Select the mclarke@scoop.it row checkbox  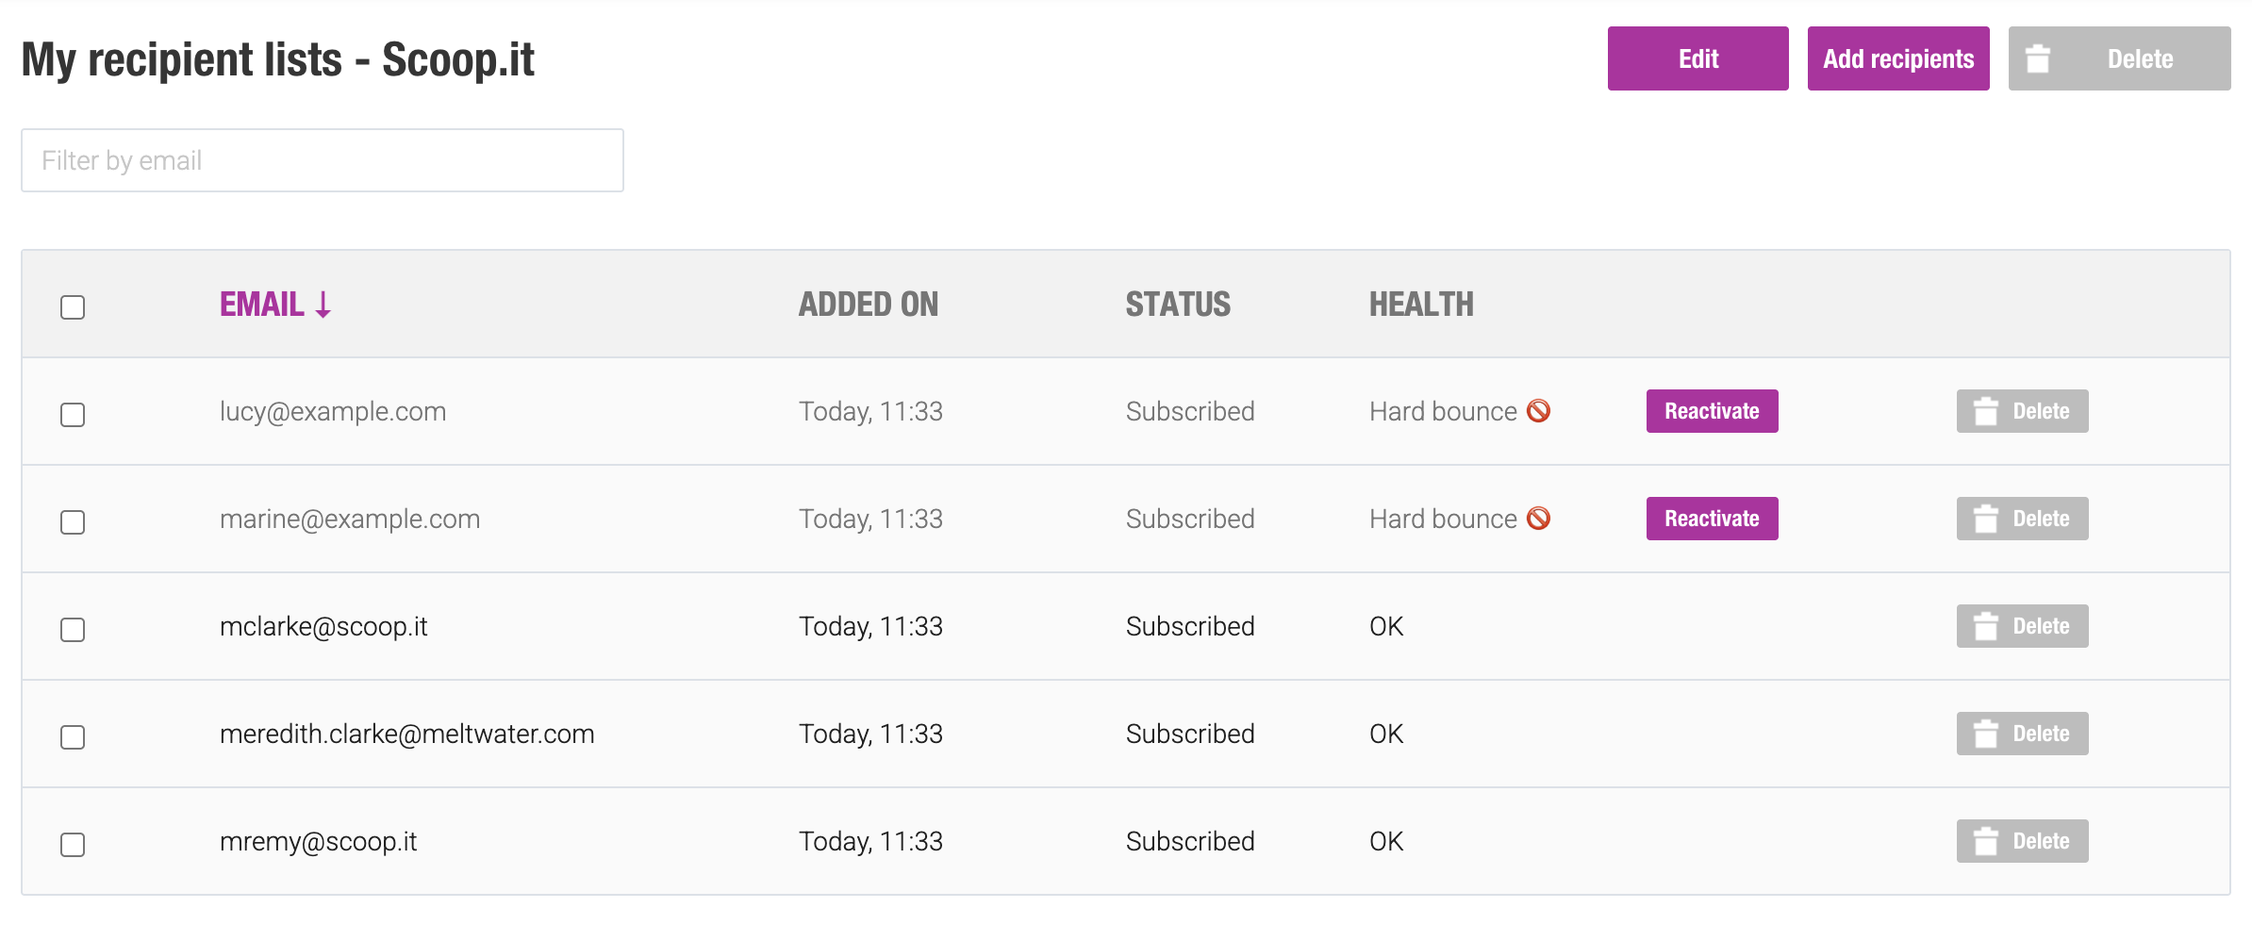click(x=73, y=630)
